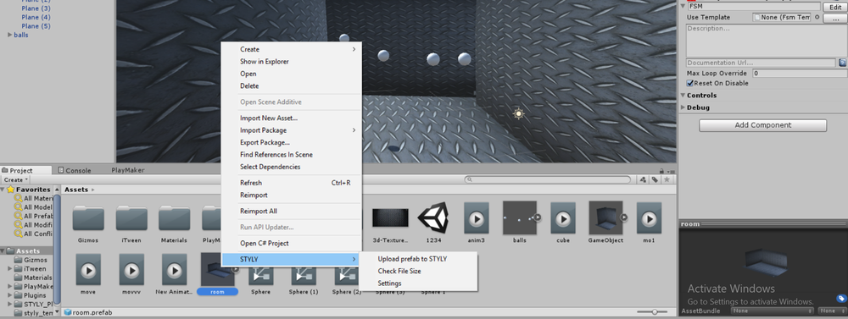Switch to the Console tab
The width and height of the screenshot is (848, 319).
[74, 170]
